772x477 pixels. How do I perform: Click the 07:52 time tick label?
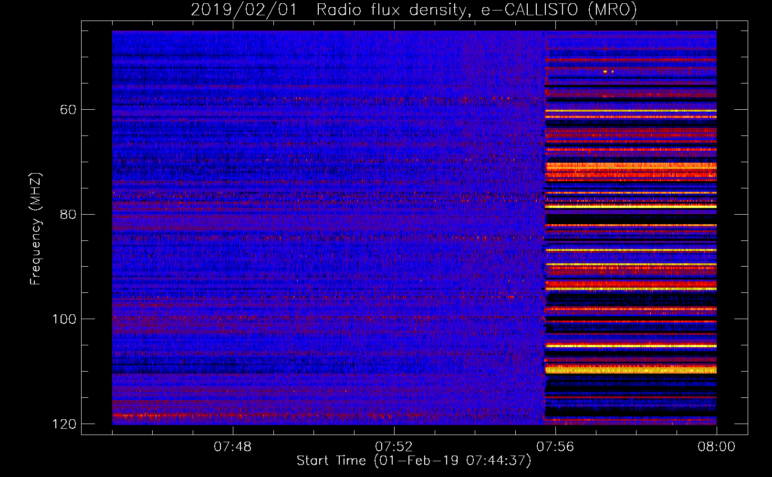tap(394, 447)
